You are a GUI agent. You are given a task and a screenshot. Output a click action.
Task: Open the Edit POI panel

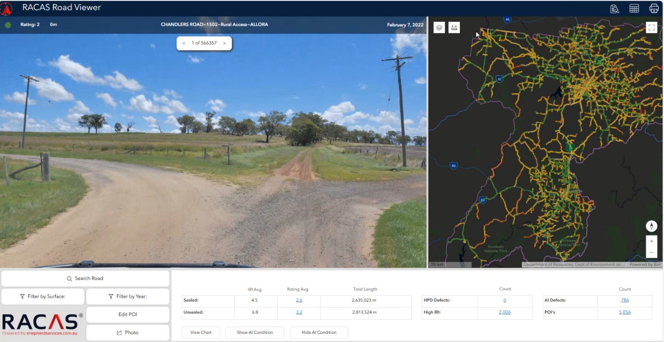point(128,314)
